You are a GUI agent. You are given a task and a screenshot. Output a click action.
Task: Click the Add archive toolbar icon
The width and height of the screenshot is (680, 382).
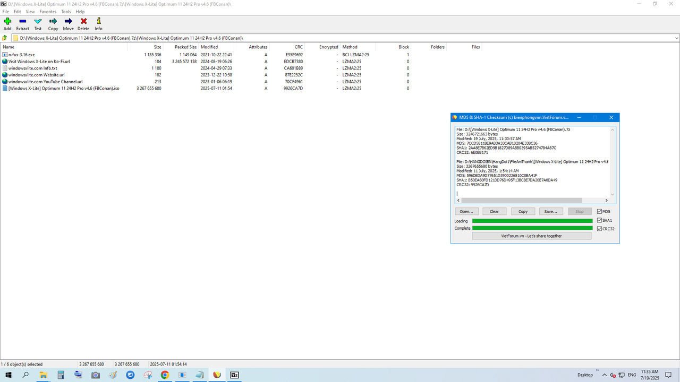coord(7,24)
